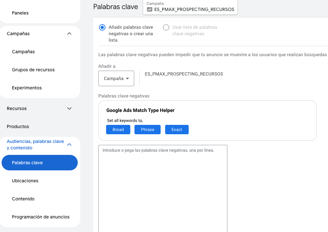
Task: Set all keywords to Broad match
Action: [x=118, y=129]
